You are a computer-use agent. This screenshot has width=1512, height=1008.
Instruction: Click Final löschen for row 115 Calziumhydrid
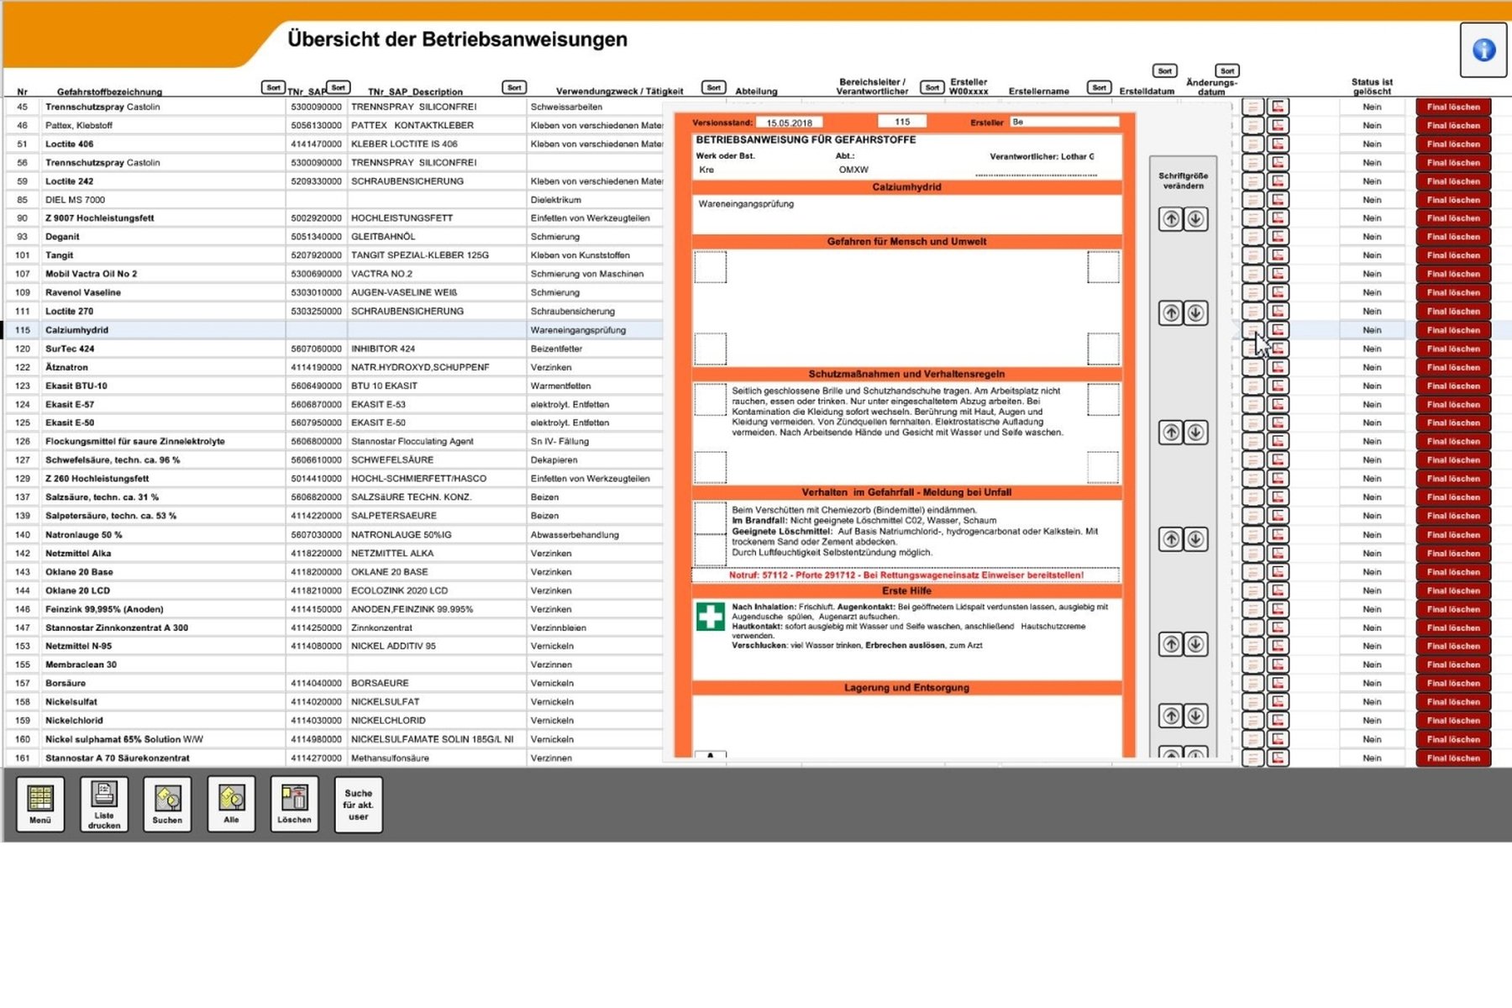click(1453, 329)
